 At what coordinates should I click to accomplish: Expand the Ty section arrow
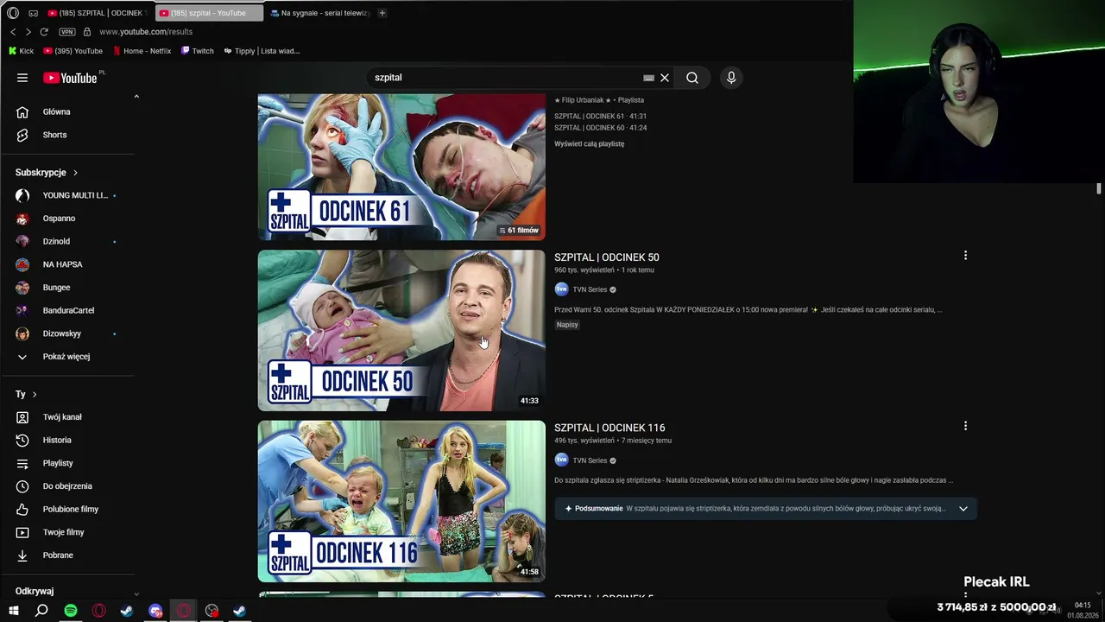tap(35, 395)
